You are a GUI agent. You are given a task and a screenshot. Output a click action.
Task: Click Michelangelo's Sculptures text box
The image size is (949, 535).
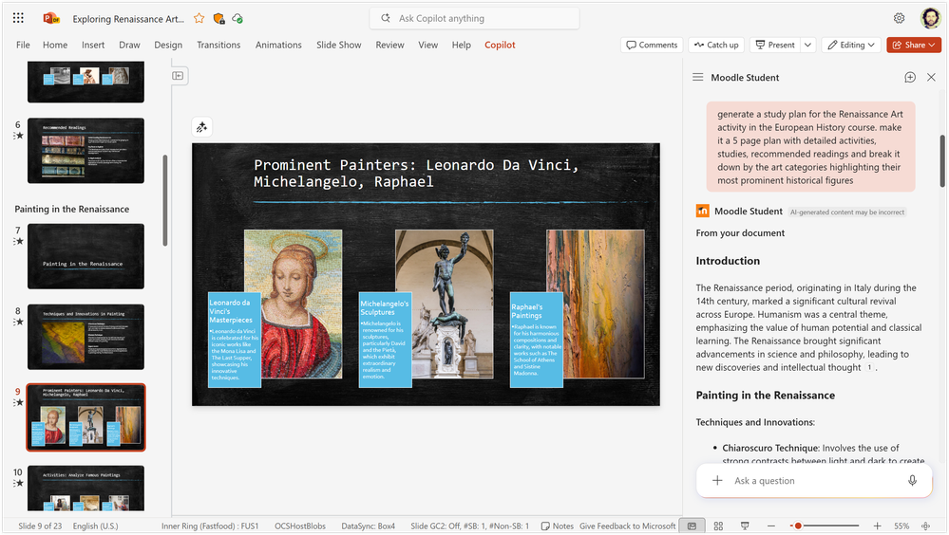pos(385,341)
